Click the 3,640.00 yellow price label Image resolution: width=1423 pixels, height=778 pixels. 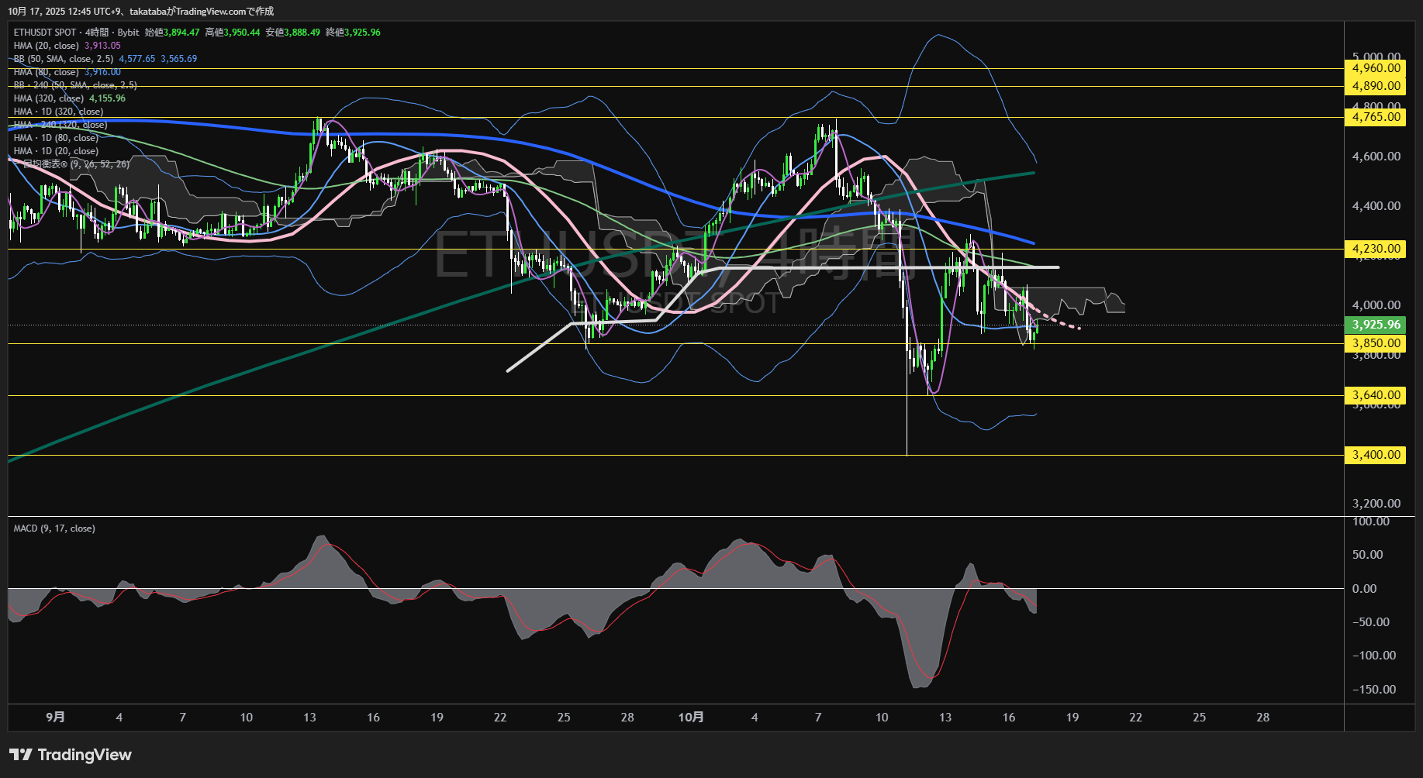[x=1376, y=395]
